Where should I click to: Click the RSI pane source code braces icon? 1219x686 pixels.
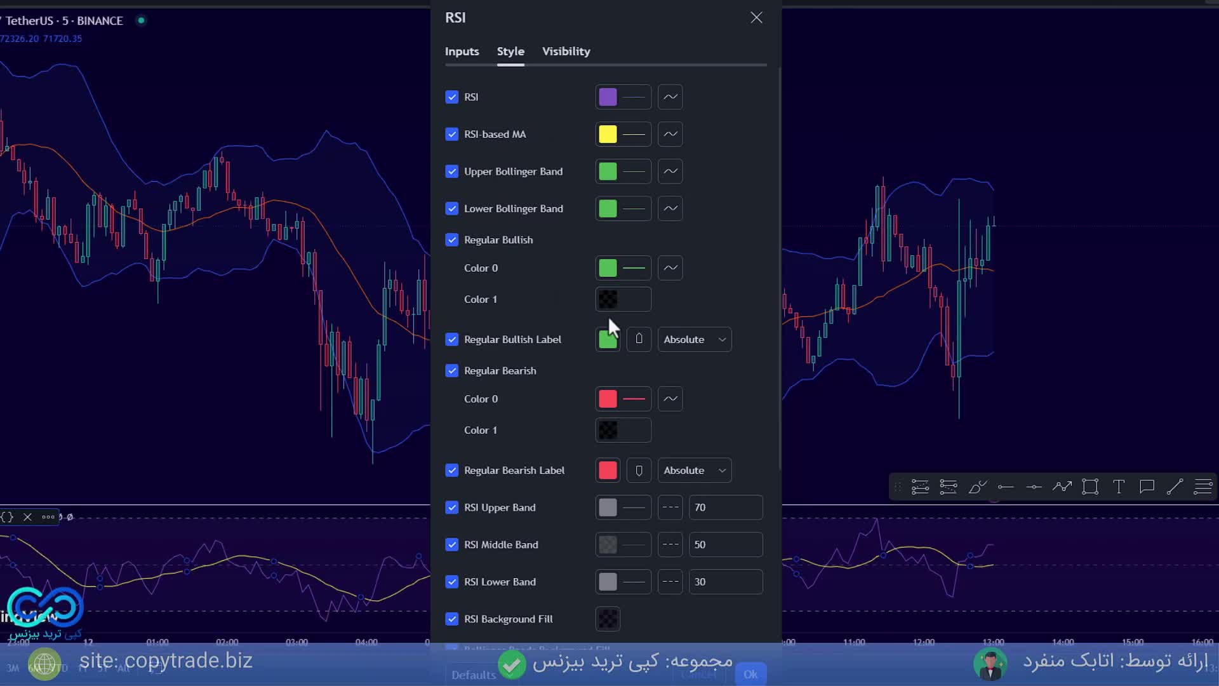pos(7,517)
